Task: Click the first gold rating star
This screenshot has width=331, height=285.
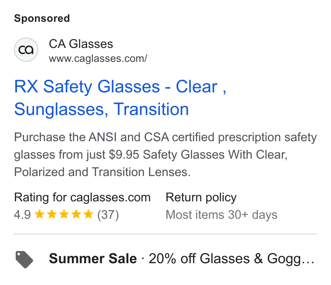Action: (x=40, y=214)
